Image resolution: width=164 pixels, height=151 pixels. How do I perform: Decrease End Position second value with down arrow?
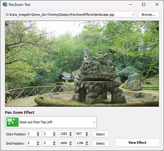pos(54,144)
